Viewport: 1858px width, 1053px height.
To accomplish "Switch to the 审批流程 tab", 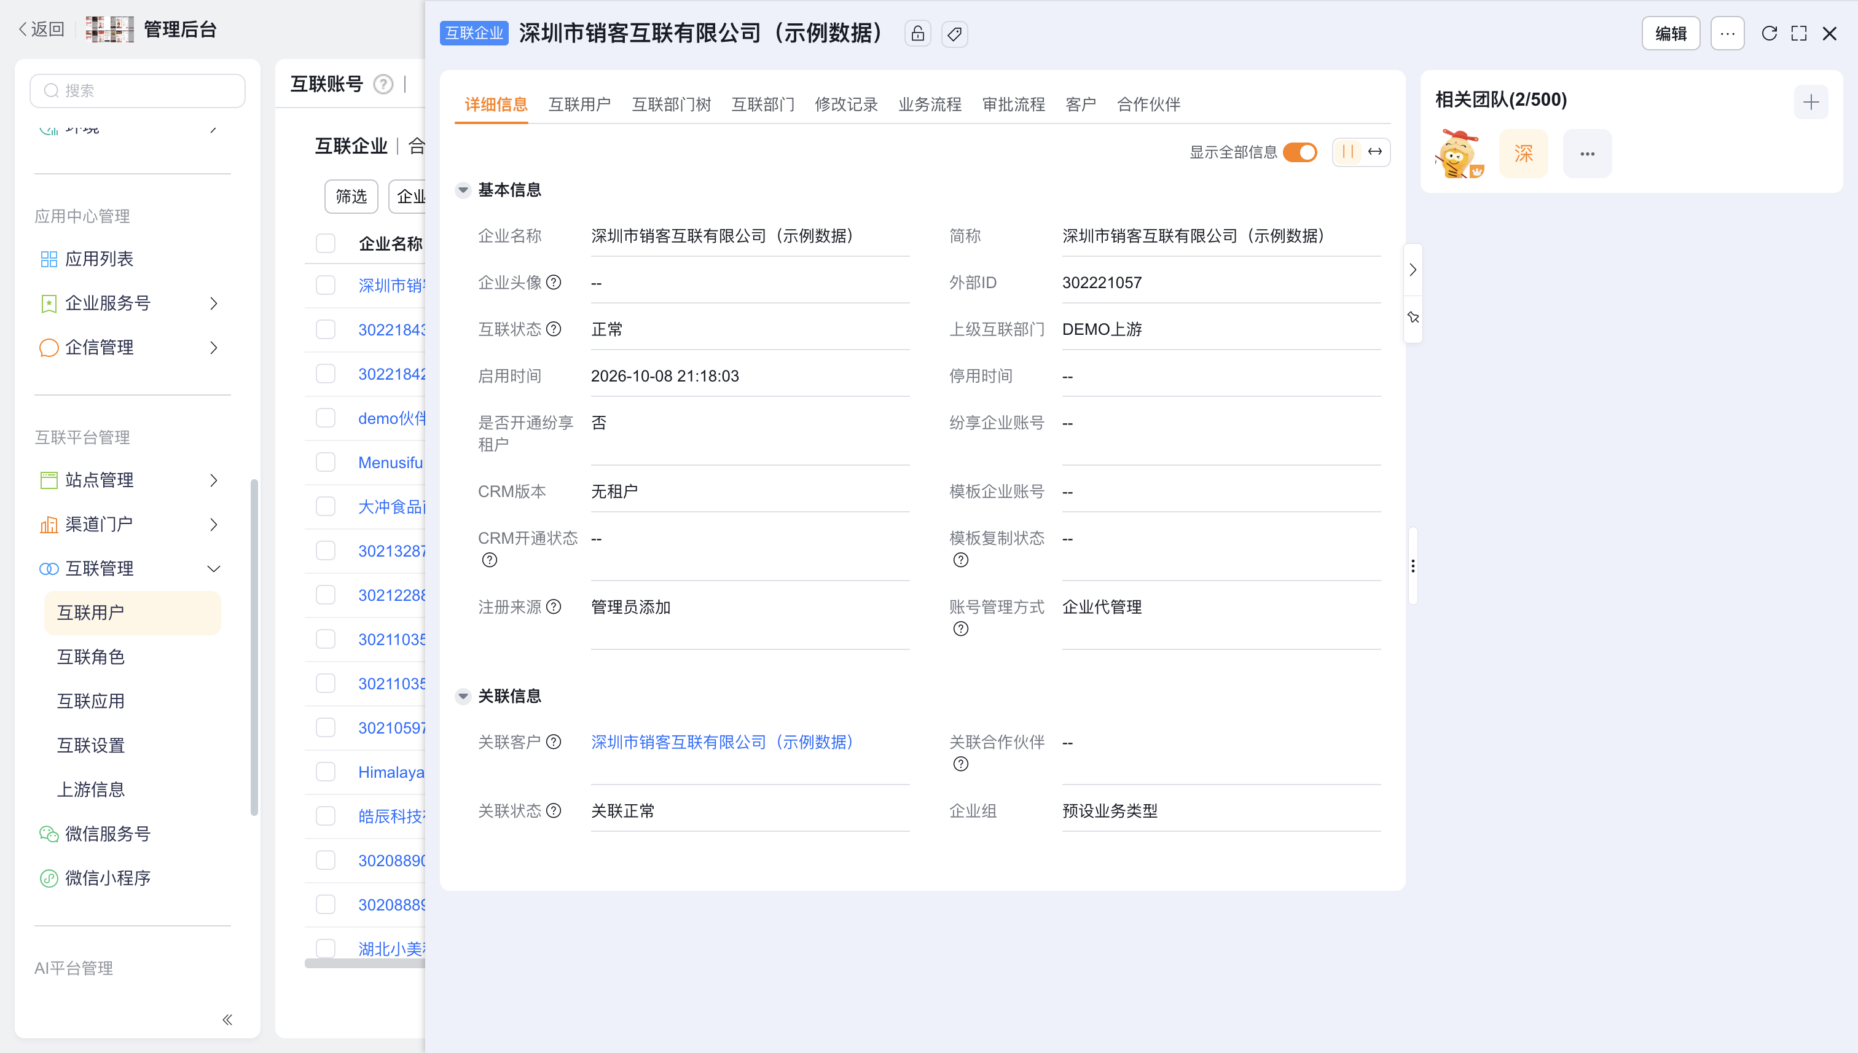I will point(1013,104).
